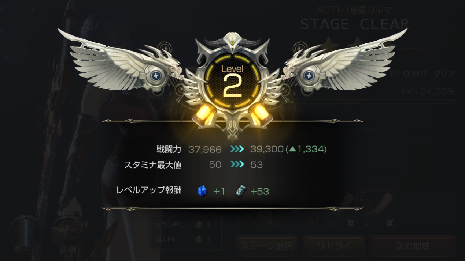Tap the stamina canister reward icon
This screenshot has height=261, width=465.
pyautogui.click(x=240, y=191)
